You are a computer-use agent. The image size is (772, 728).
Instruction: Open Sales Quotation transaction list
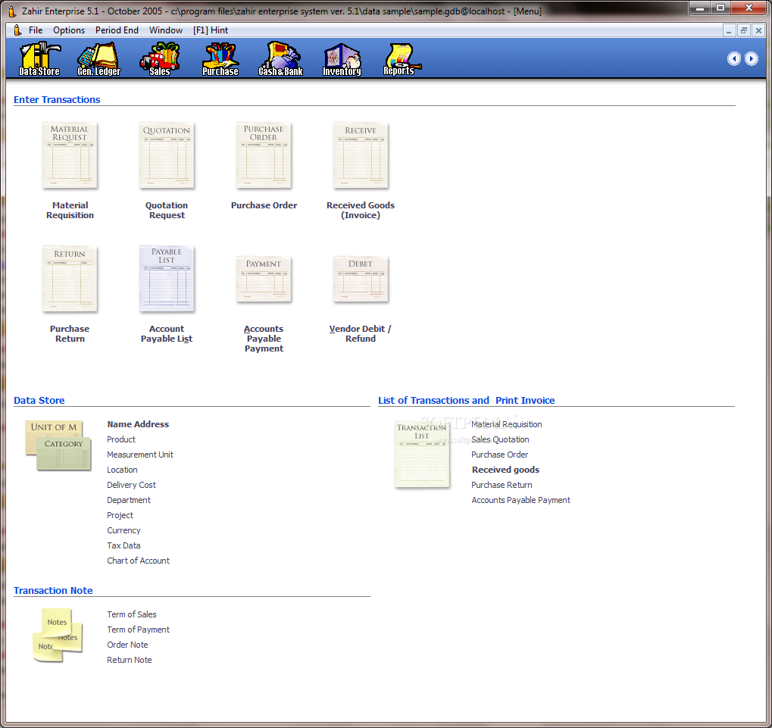point(500,439)
